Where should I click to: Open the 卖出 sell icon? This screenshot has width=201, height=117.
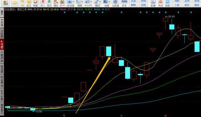coord(49,3)
